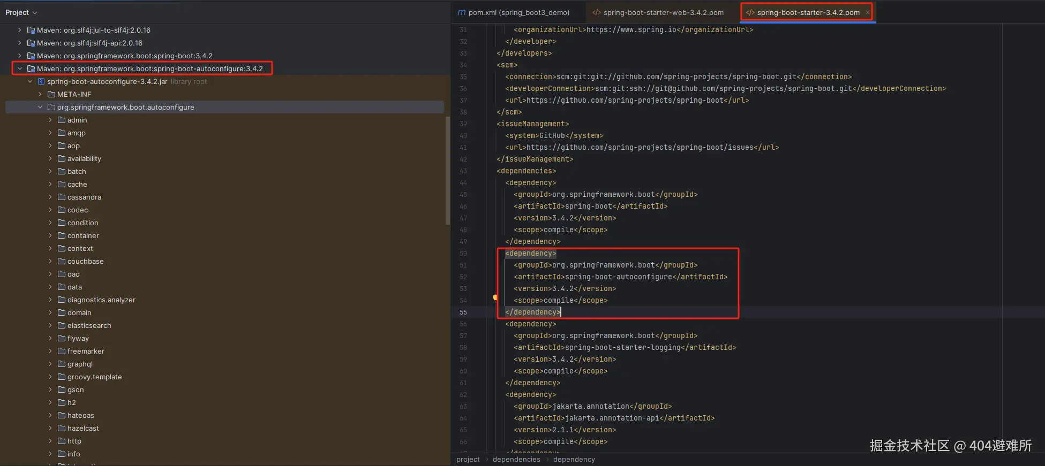Image resolution: width=1045 pixels, height=466 pixels.
Task: Click the codec folder icon
Action: click(x=62, y=210)
